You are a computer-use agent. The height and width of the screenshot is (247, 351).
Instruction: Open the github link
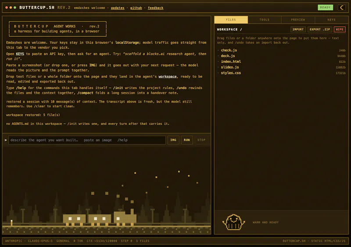(x=136, y=8)
